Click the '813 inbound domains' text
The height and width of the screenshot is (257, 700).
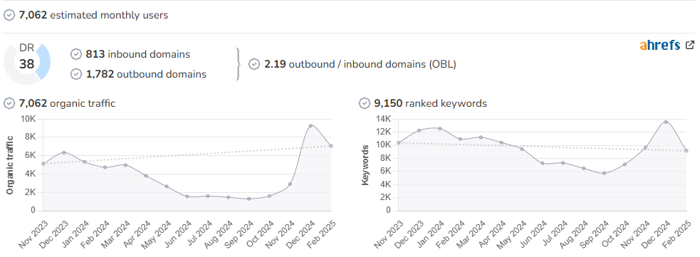pyautogui.click(x=138, y=54)
